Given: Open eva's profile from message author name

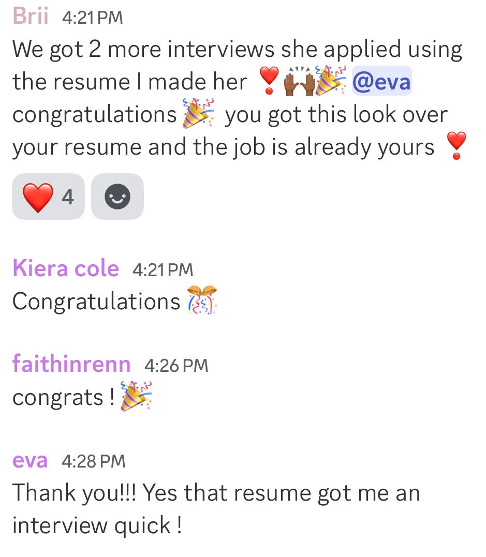Looking at the screenshot, I should click(30, 461).
